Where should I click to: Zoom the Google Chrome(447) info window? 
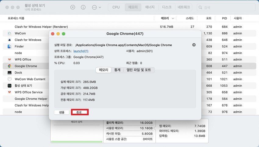pos(64,34)
